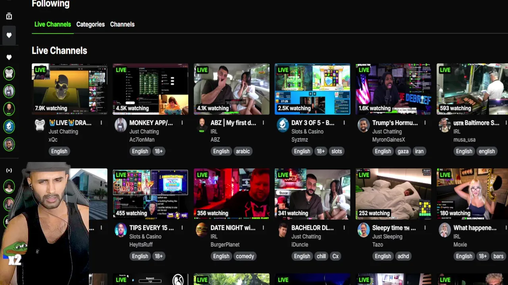
Task: Click Just Sleeping category under Tazo stream
Action: (x=387, y=236)
